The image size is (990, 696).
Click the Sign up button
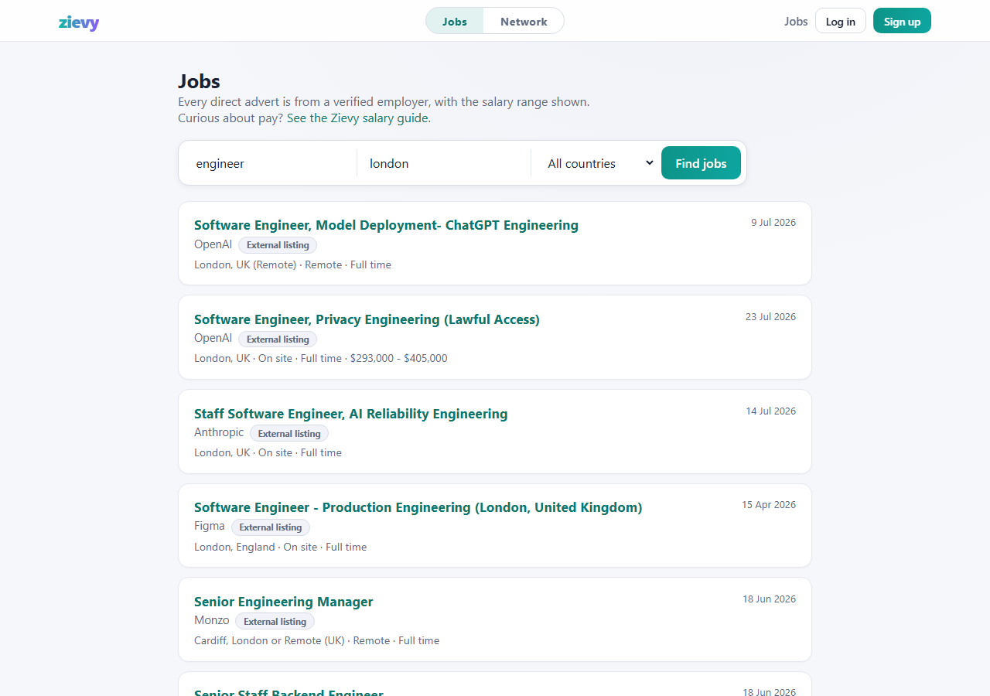[902, 22]
